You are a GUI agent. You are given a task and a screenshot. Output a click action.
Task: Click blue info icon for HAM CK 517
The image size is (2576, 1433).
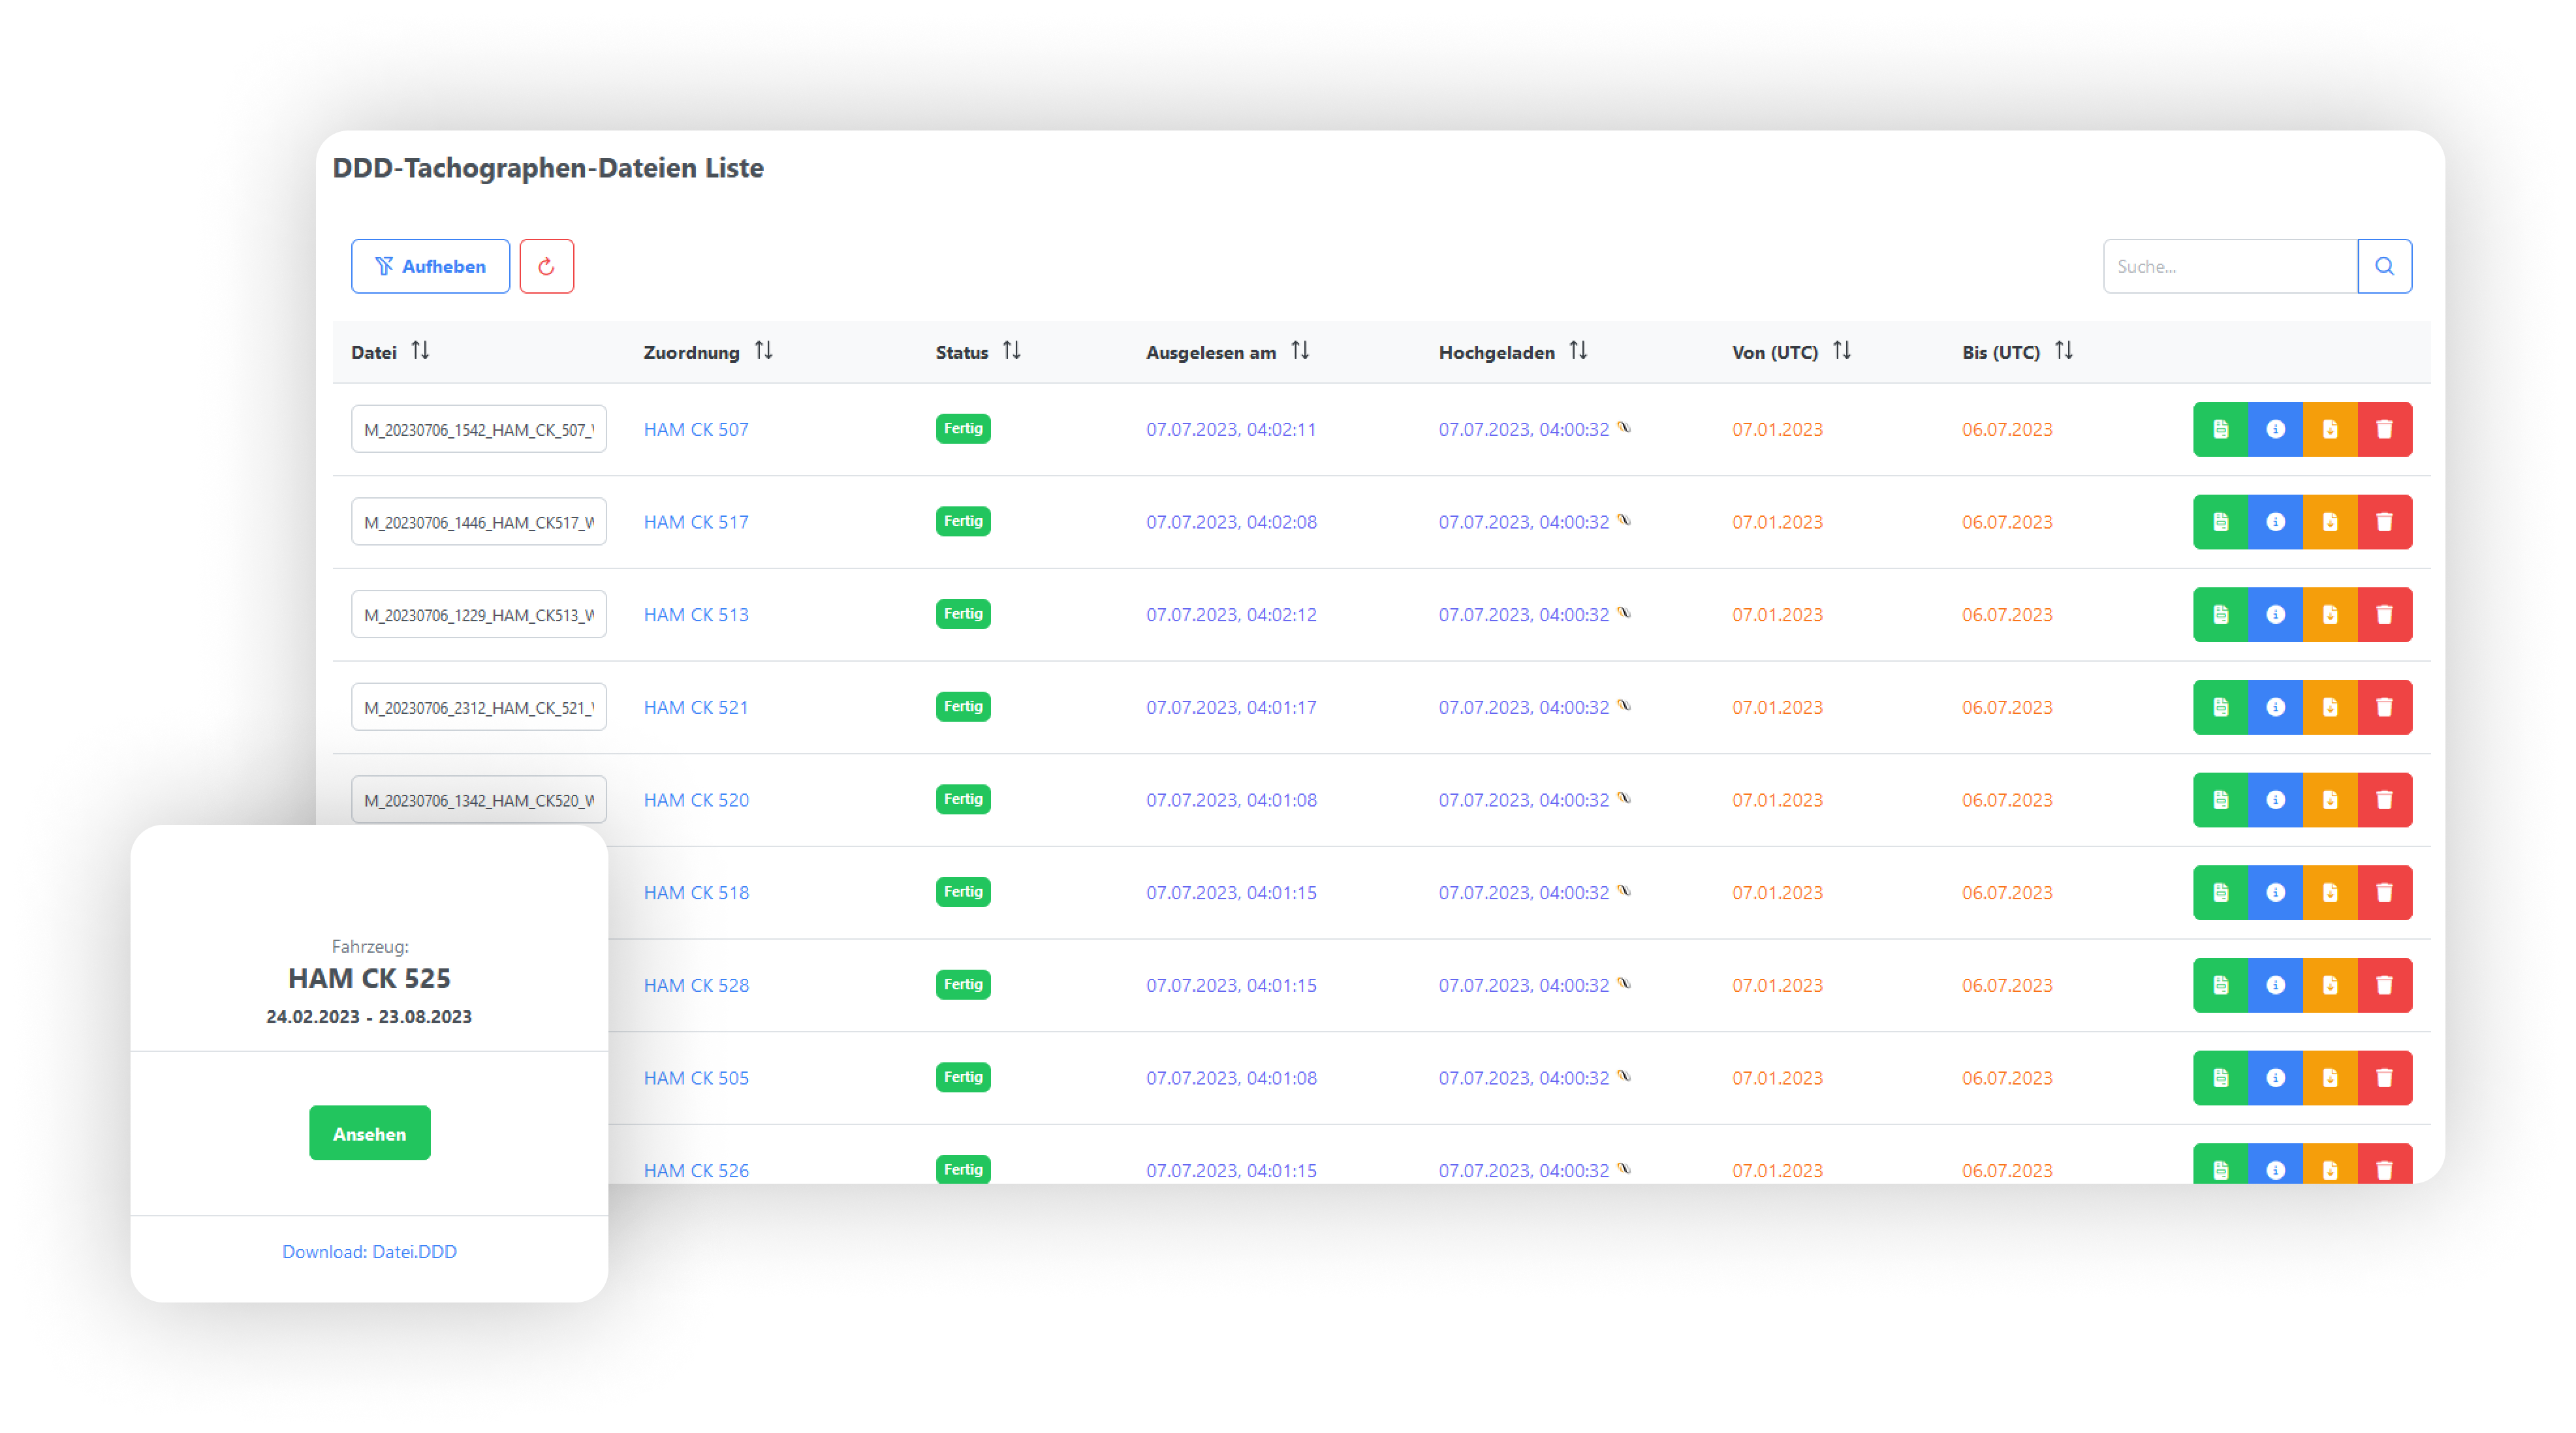(2275, 521)
